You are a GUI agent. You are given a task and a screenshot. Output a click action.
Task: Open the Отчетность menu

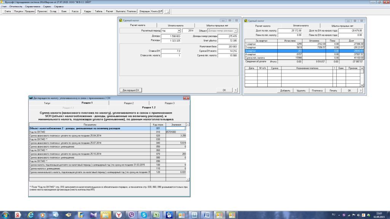pos(16,7)
